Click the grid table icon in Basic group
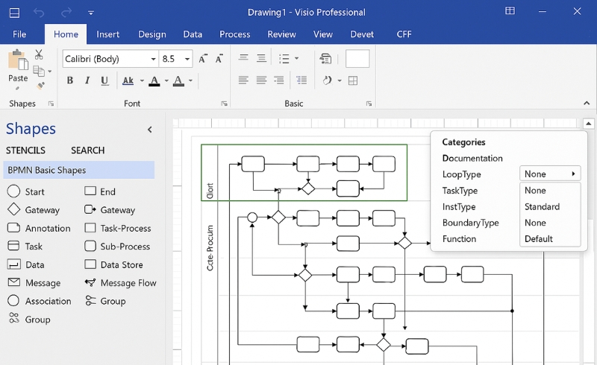 pyautogui.click(x=353, y=80)
